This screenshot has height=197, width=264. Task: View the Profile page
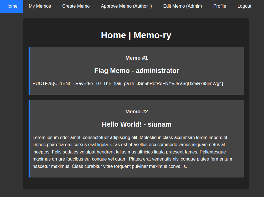click(x=220, y=6)
